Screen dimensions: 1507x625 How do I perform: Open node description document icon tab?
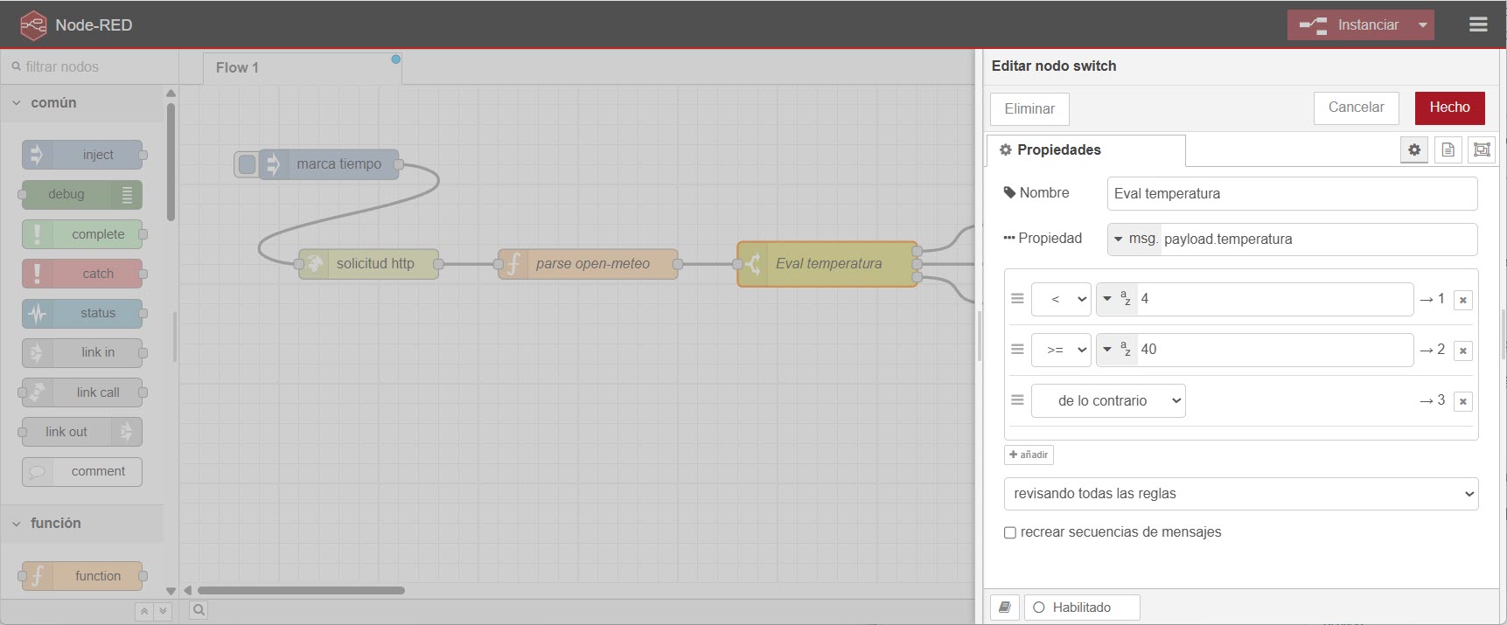tap(1448, 149)
